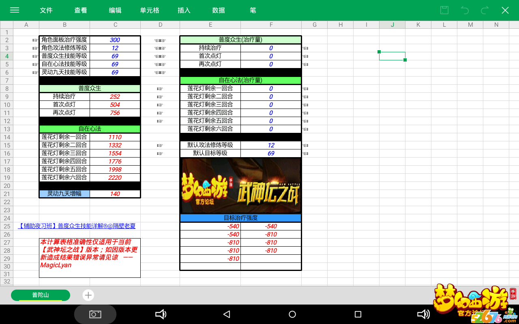
Task: Select the value 1554 cell
Action: (x=115, y=153)
